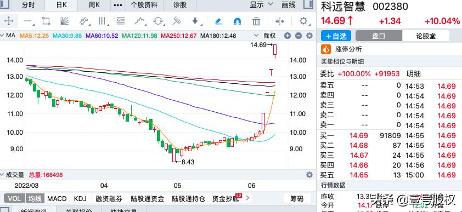Click MA5:12.25 label
Viewport: 462px width, 212px height.
(34, 36)
